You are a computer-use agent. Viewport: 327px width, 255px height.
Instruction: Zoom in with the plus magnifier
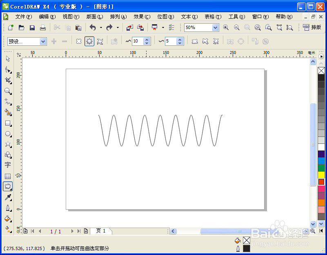click(x=226, y=27)
